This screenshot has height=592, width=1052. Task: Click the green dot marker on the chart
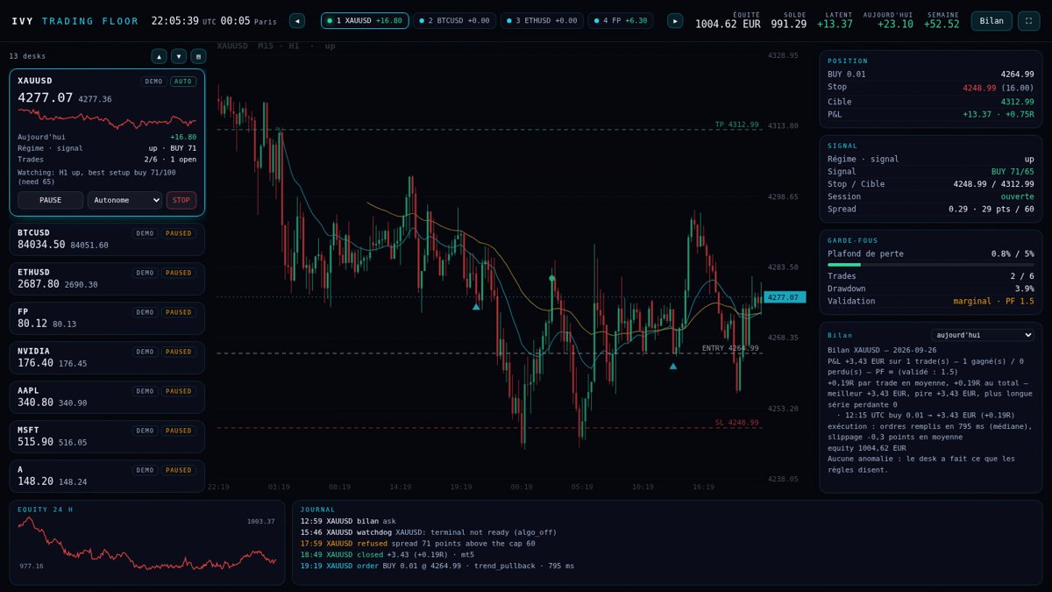point(551,278)
